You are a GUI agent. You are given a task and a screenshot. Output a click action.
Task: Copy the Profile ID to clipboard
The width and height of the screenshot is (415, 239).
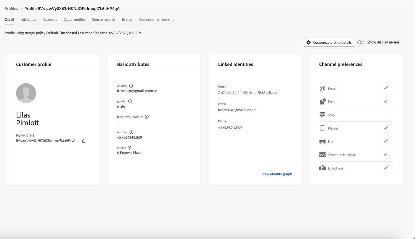click(84, 141)
